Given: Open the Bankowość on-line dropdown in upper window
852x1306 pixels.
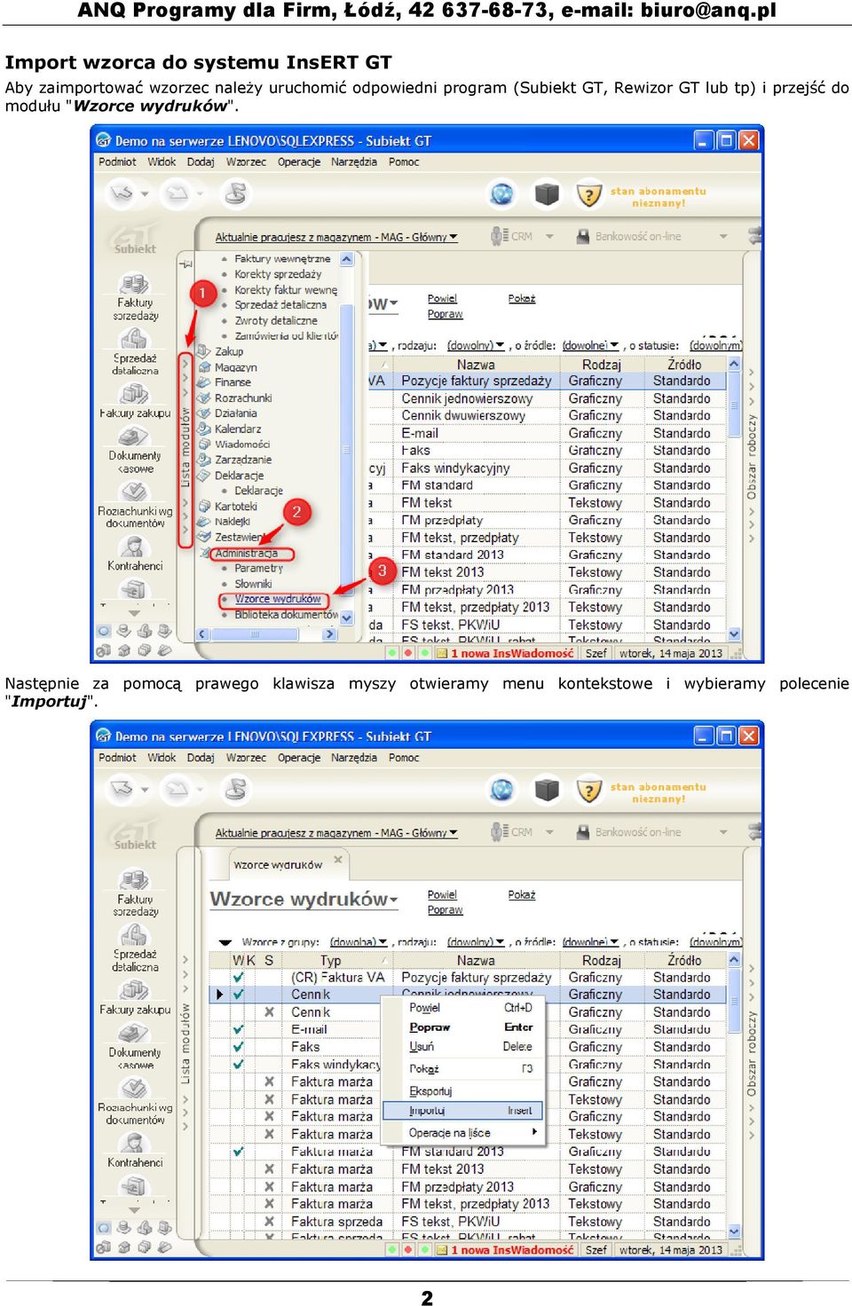Looking at the screenshot, I should [723, 236].
